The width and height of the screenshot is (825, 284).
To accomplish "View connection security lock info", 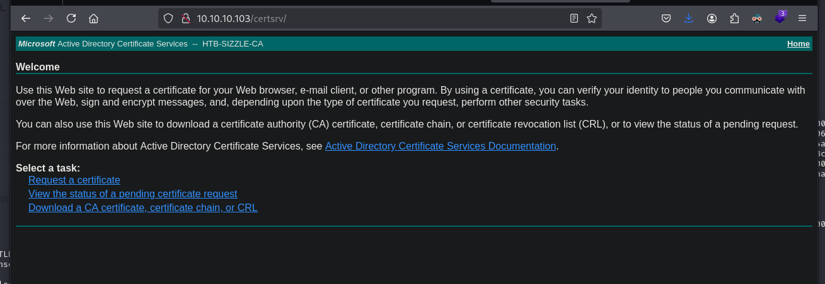I will 185,18.
